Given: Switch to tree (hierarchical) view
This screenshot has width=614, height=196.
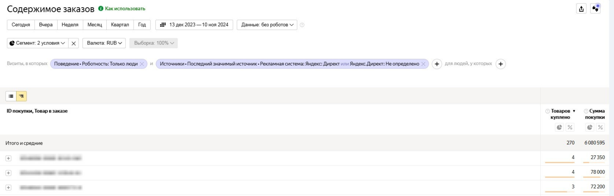Looking at the screenshot, I should [21, 96].
